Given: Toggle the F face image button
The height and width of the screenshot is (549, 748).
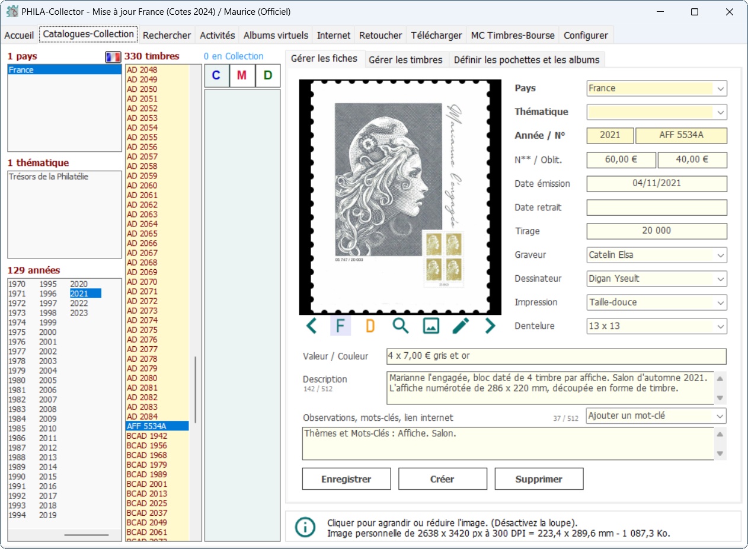Looking at the screenshot, I should [x=340, y=325].
